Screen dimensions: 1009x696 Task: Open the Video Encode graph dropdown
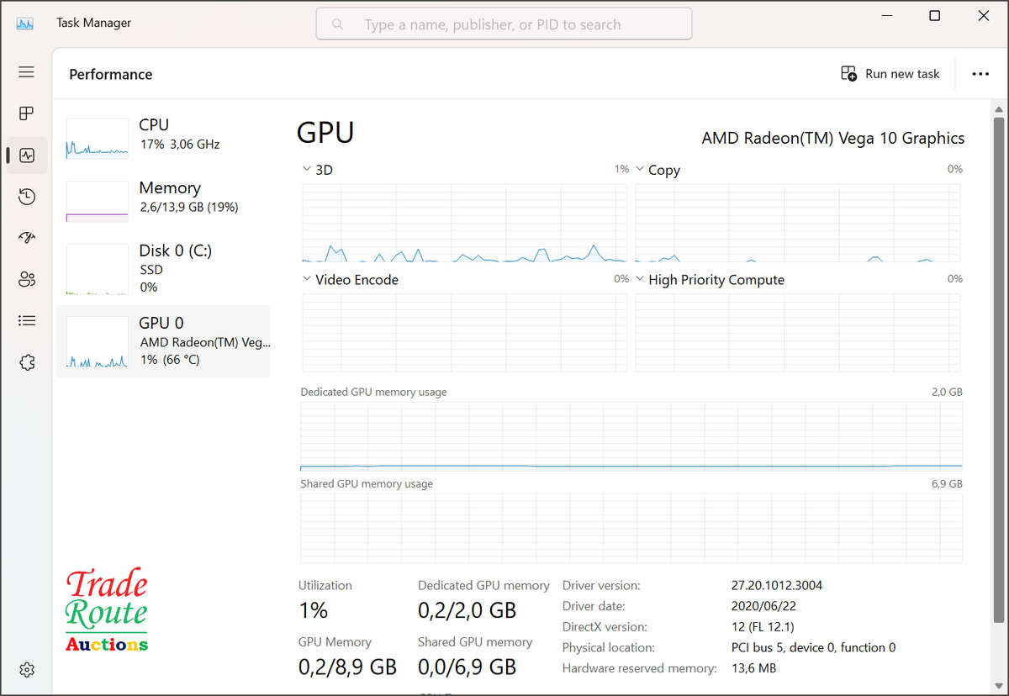point(306,279)
